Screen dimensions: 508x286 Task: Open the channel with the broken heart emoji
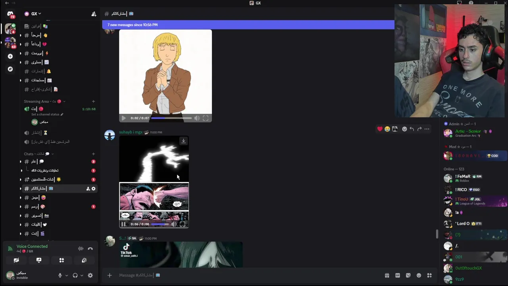coord(59,44)
